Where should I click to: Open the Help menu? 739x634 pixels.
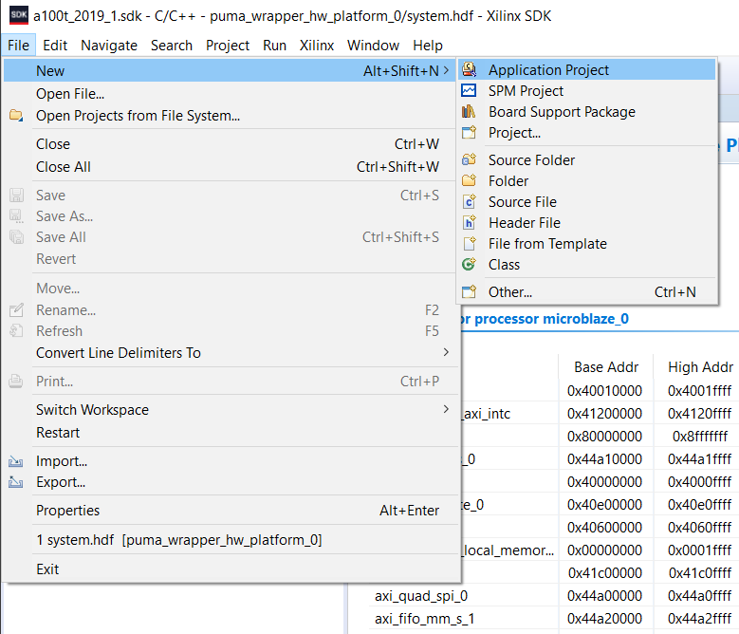(x=428, y=46)
